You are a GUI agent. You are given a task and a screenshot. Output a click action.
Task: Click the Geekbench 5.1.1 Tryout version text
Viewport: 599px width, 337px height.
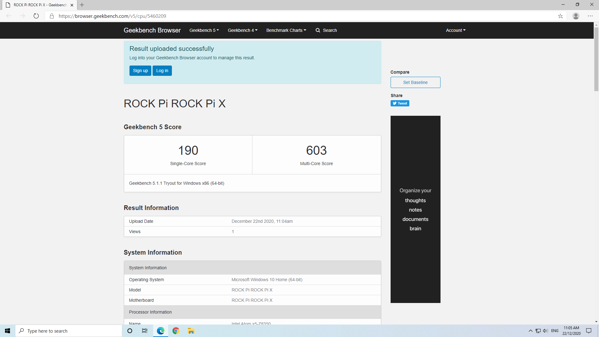177,183
